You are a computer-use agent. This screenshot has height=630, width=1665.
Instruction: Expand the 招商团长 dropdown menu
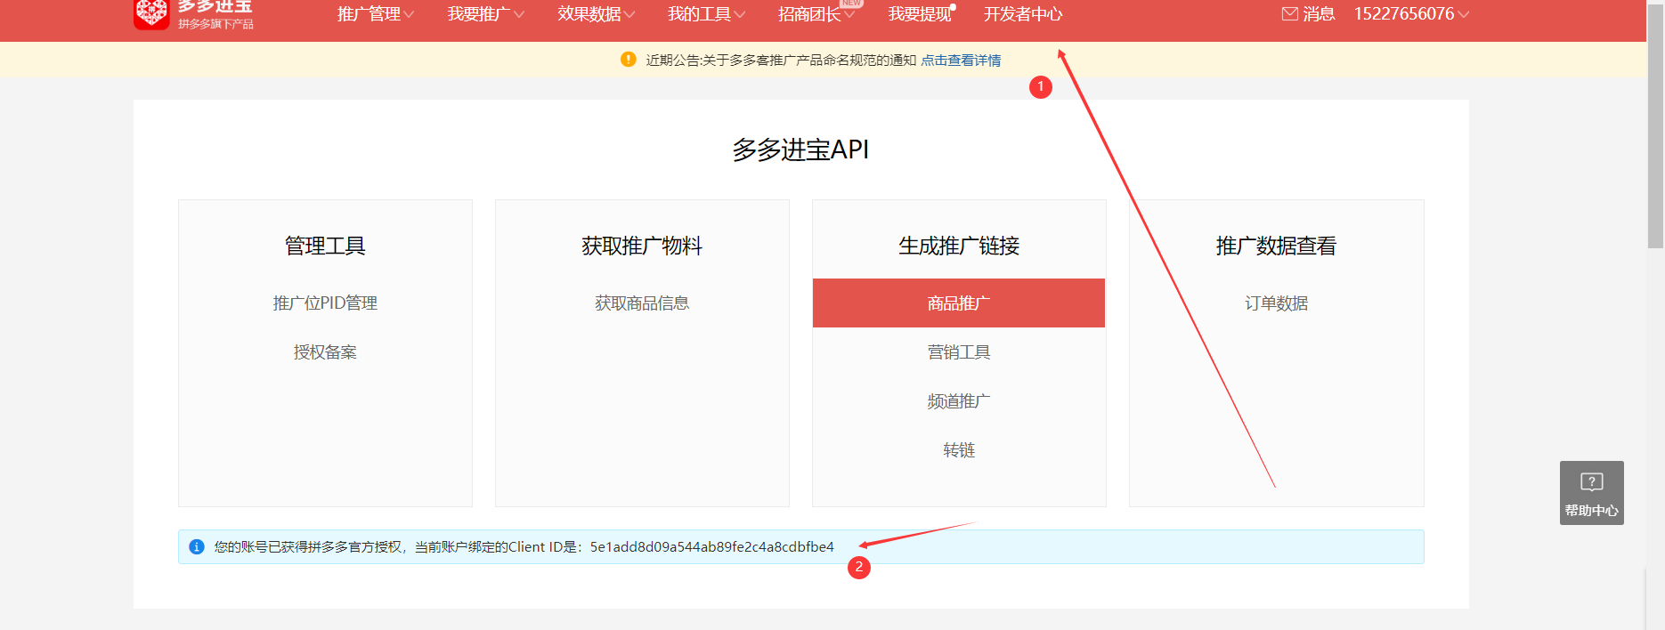816,14
